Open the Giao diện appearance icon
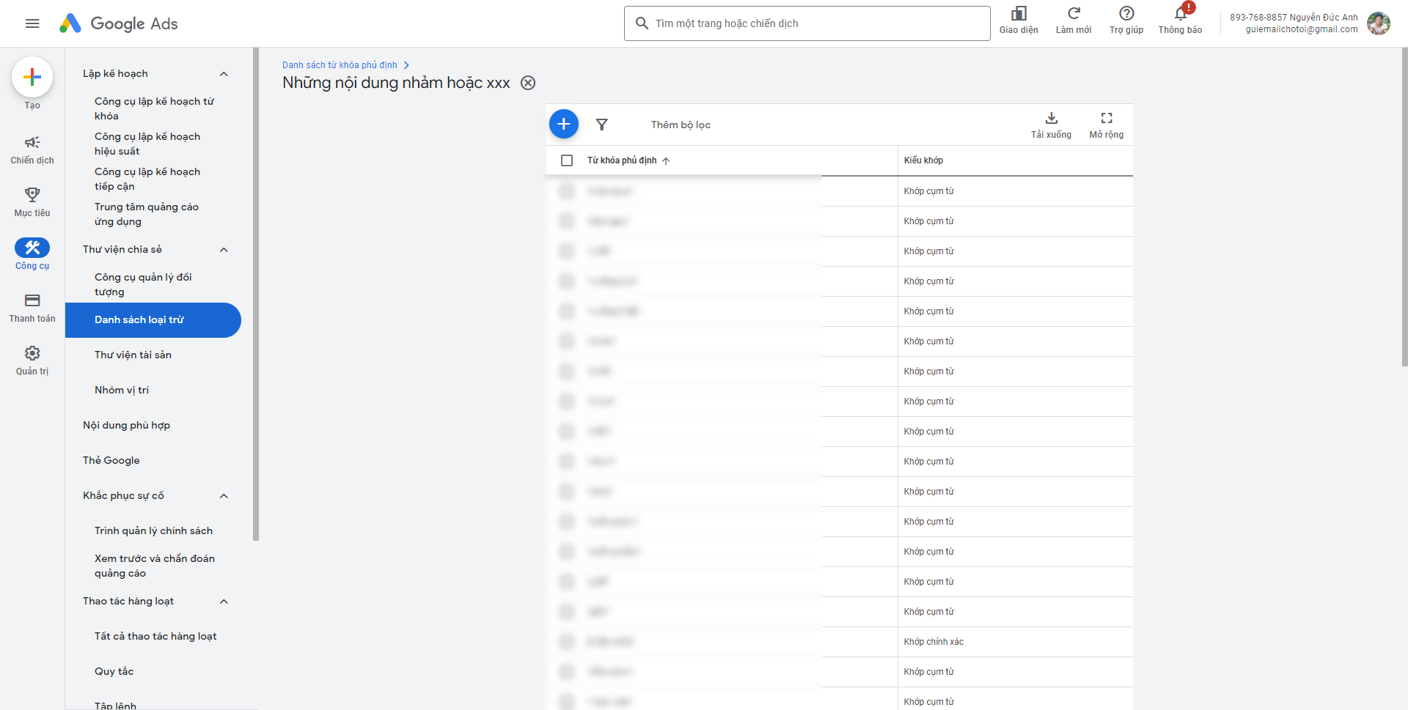1408x710 pixels. pyautogui.click(x=1019, y=20)
